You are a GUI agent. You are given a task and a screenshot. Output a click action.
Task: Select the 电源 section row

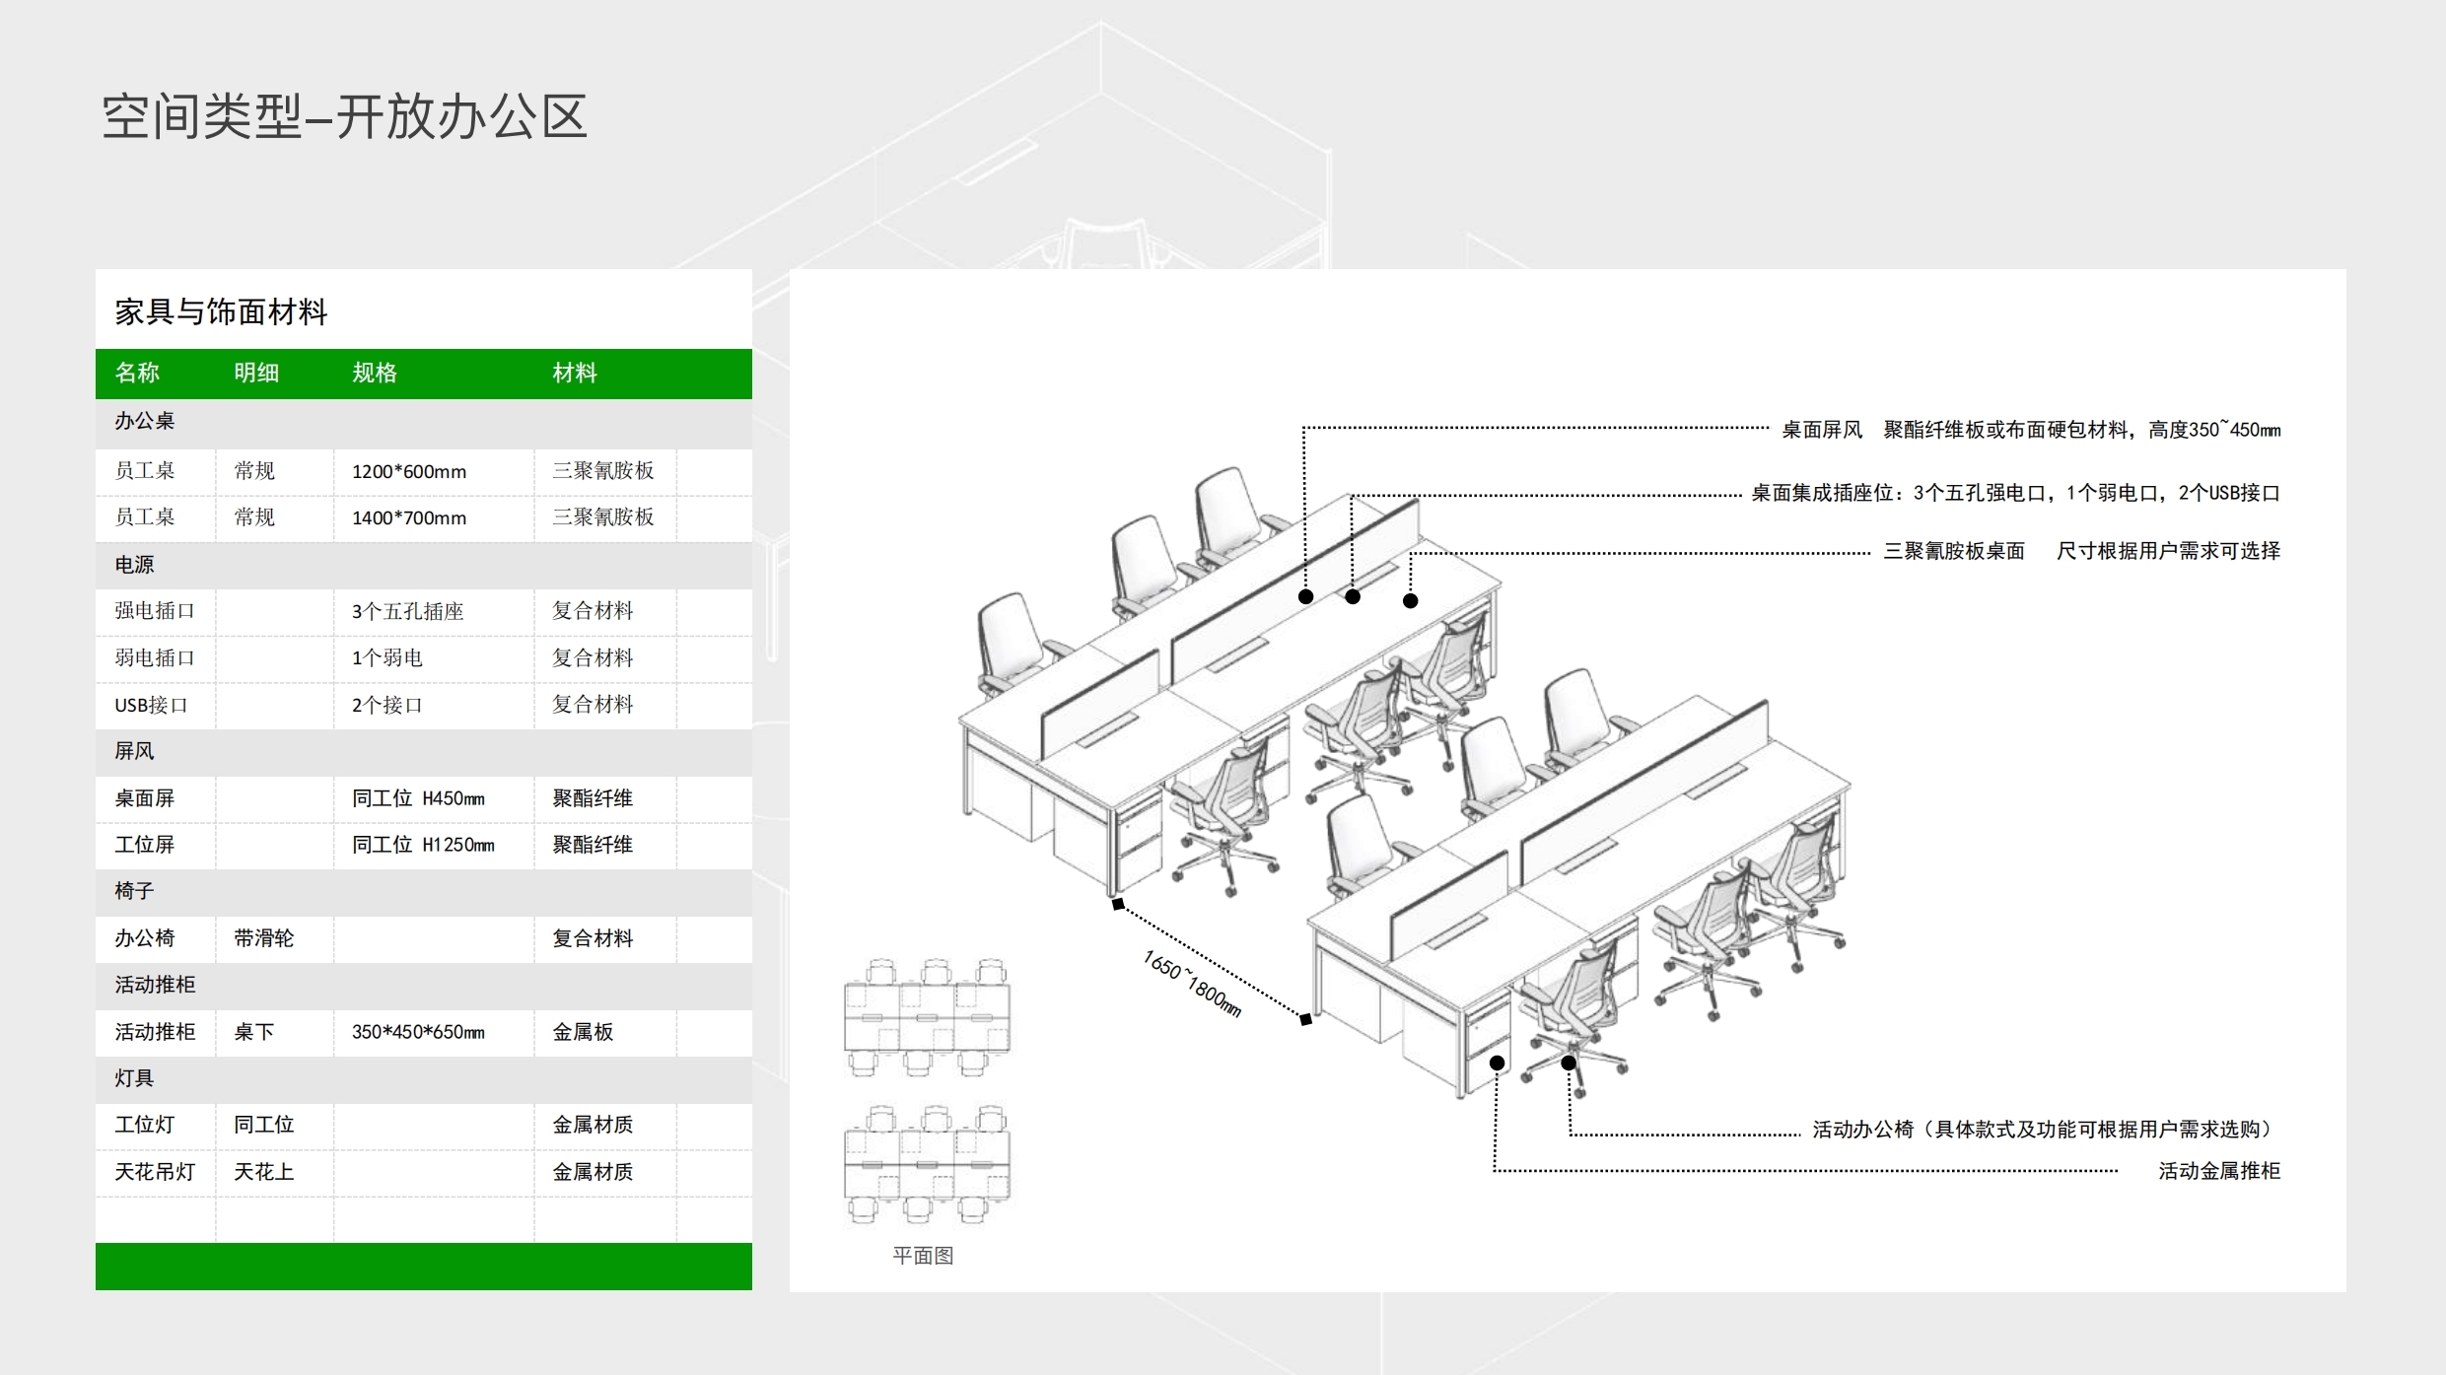point(424,565)
